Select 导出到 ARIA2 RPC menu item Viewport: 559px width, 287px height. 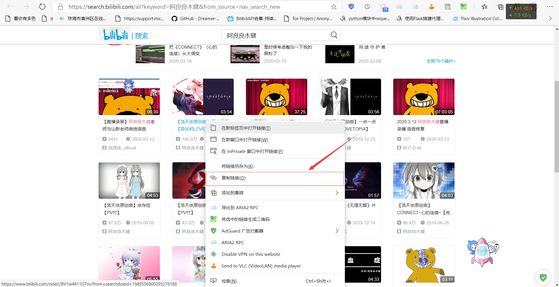pyautogui.click(x=275, y=207)
